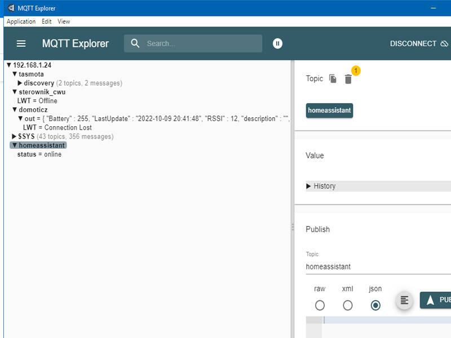The width and height of the screenshot is (451, 338).
Task: Open the View menu
Action: point(64,21)
